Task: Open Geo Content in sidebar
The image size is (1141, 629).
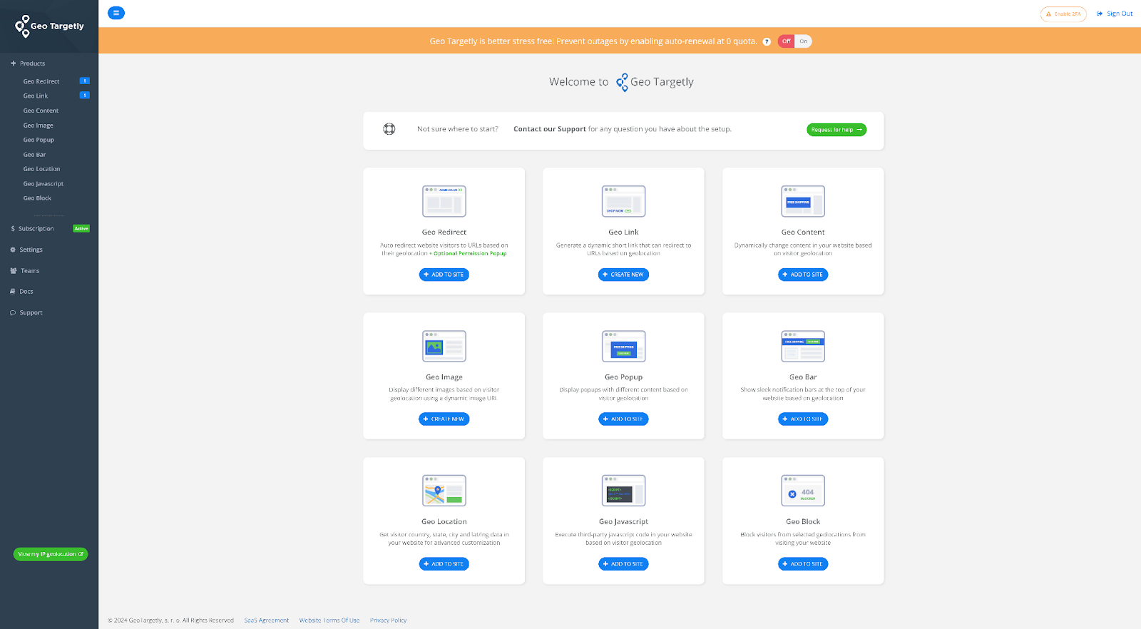Action: point(41,111)
